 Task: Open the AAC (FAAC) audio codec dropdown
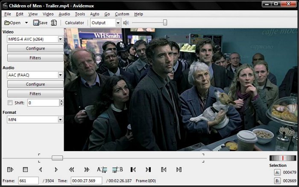(60, 75)
